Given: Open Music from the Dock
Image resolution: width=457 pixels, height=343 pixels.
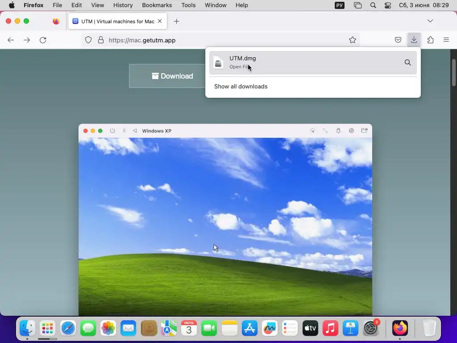Looking at the screenshot, I should click(x=330, y=329).
